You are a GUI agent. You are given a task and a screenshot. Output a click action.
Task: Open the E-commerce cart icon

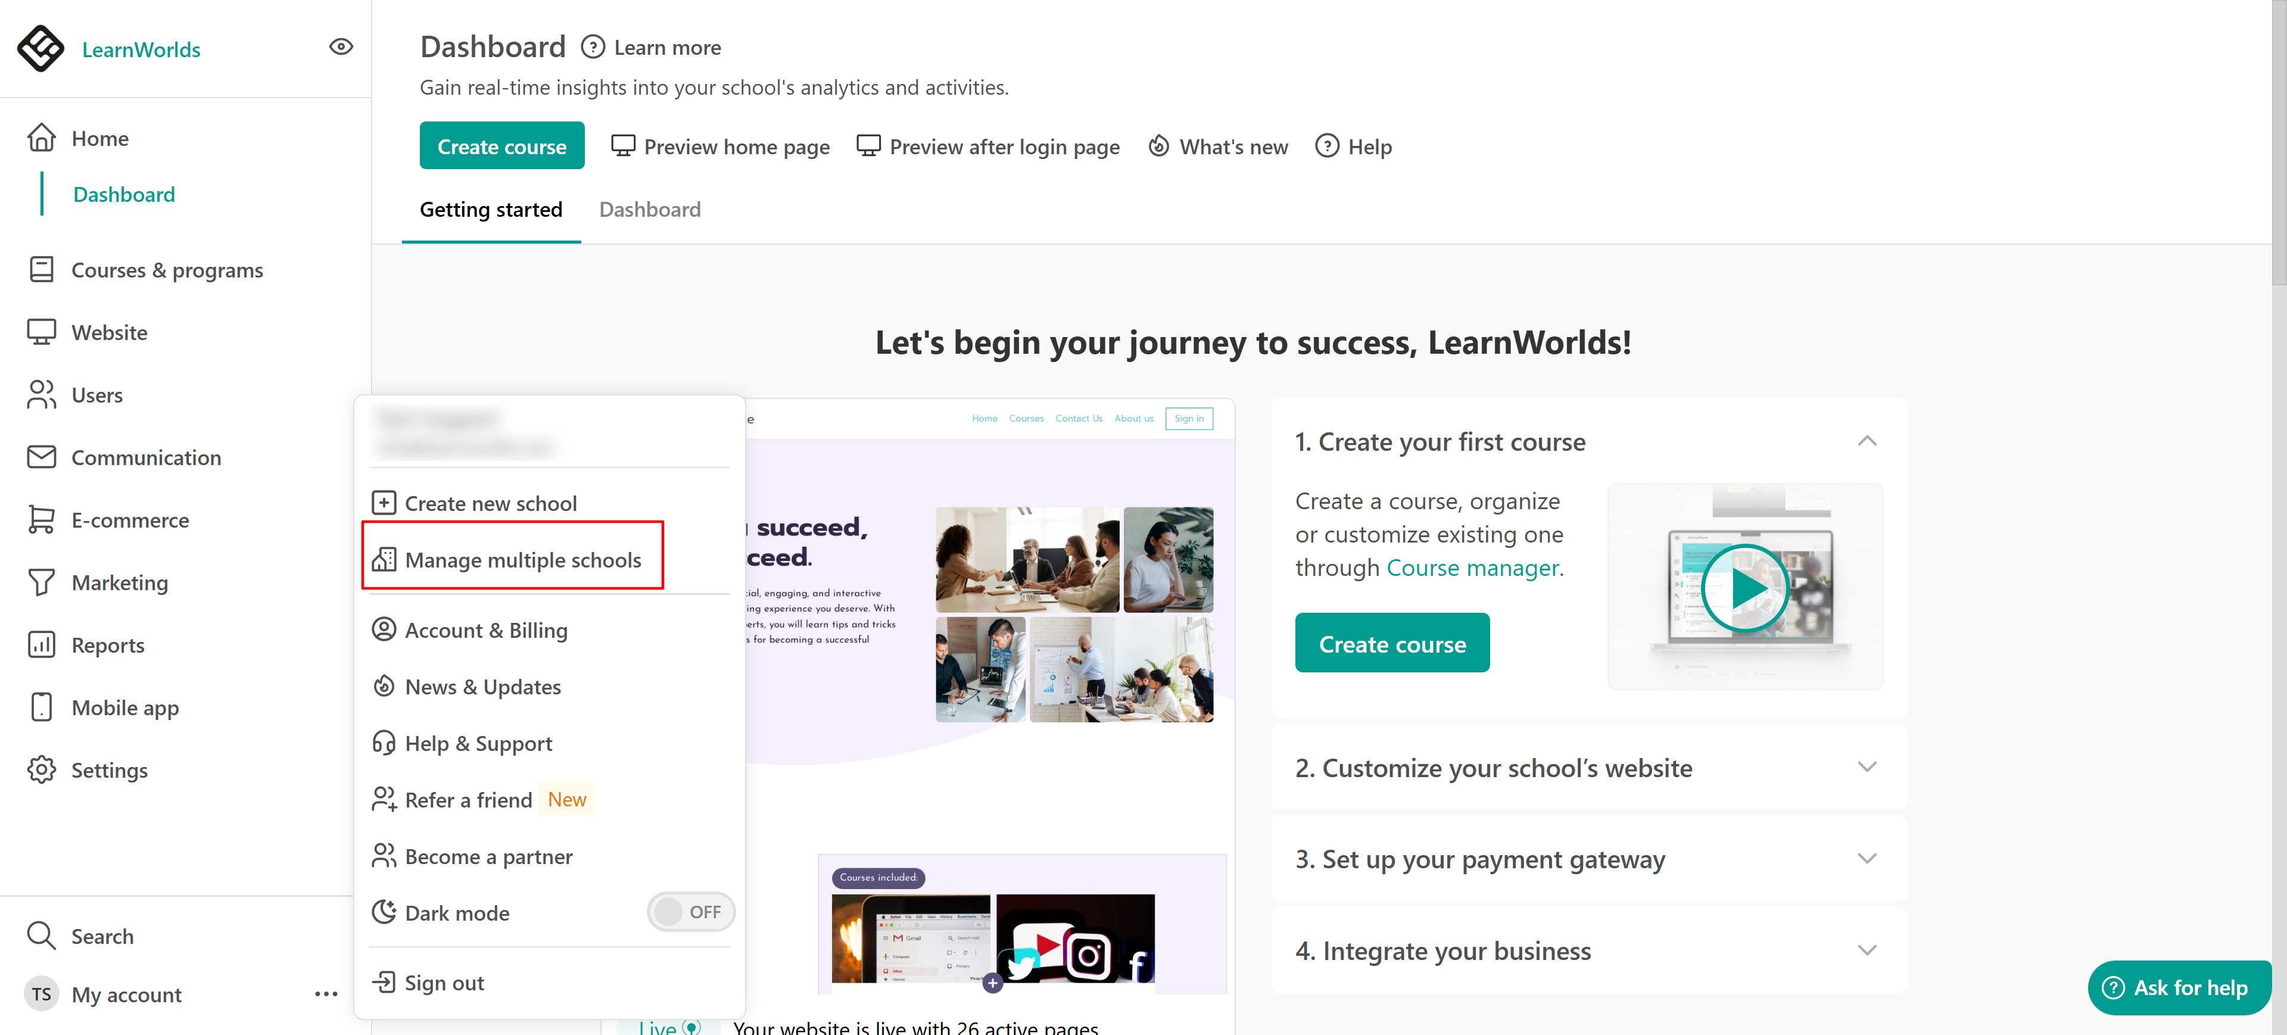pos(41,520)
